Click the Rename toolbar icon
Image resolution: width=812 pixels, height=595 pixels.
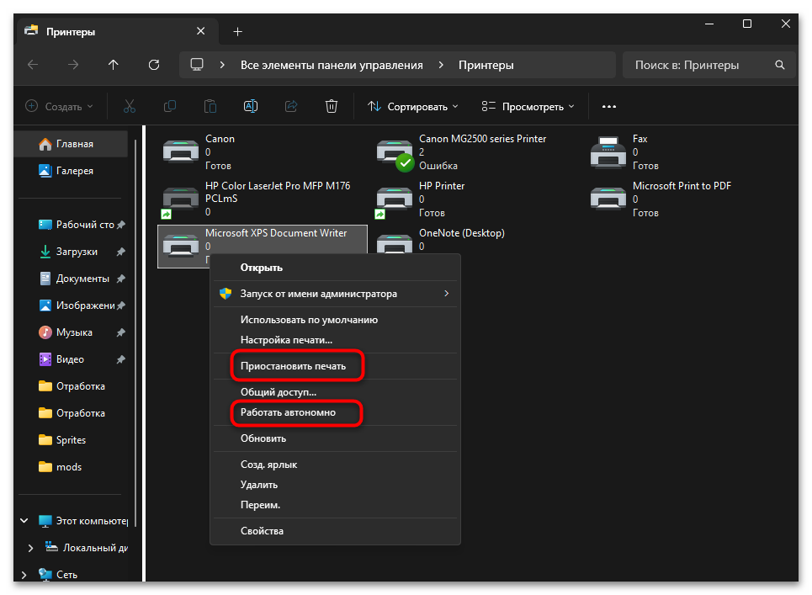[251, 107]
